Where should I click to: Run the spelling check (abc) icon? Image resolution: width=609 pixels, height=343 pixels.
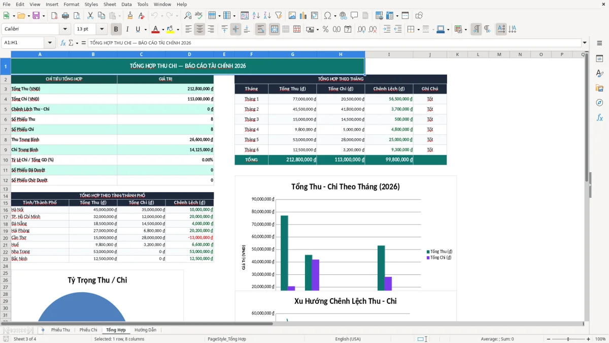click(199, 16)
